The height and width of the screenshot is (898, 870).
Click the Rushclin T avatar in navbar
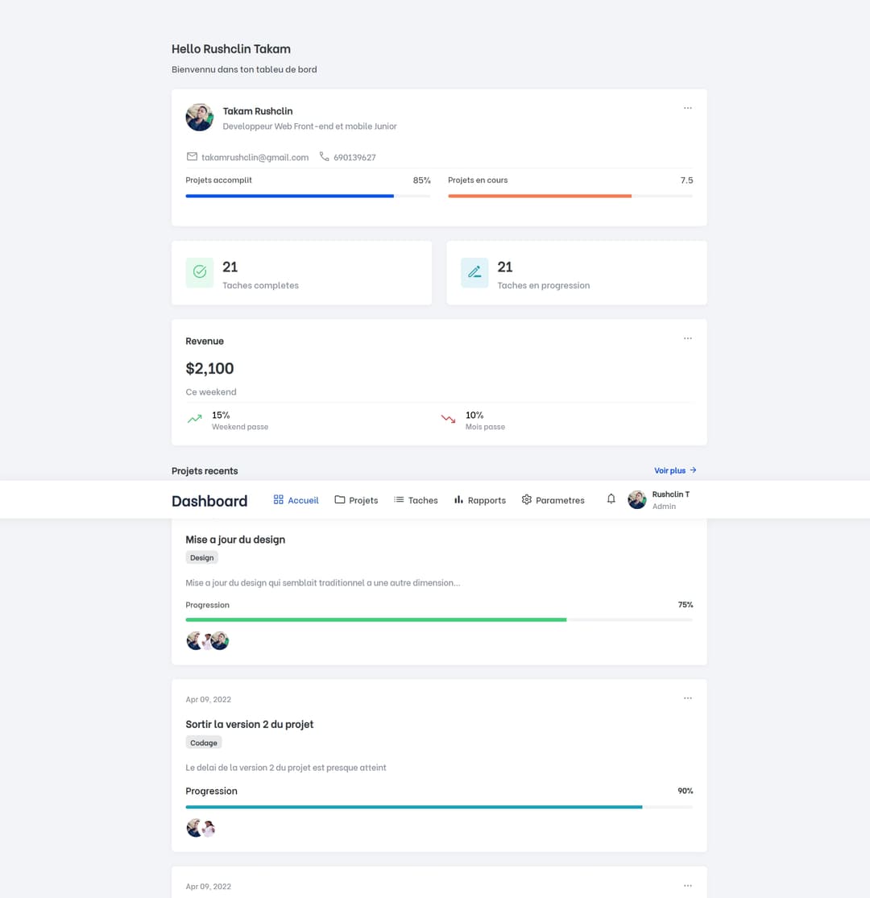click(x=637, y=500)
